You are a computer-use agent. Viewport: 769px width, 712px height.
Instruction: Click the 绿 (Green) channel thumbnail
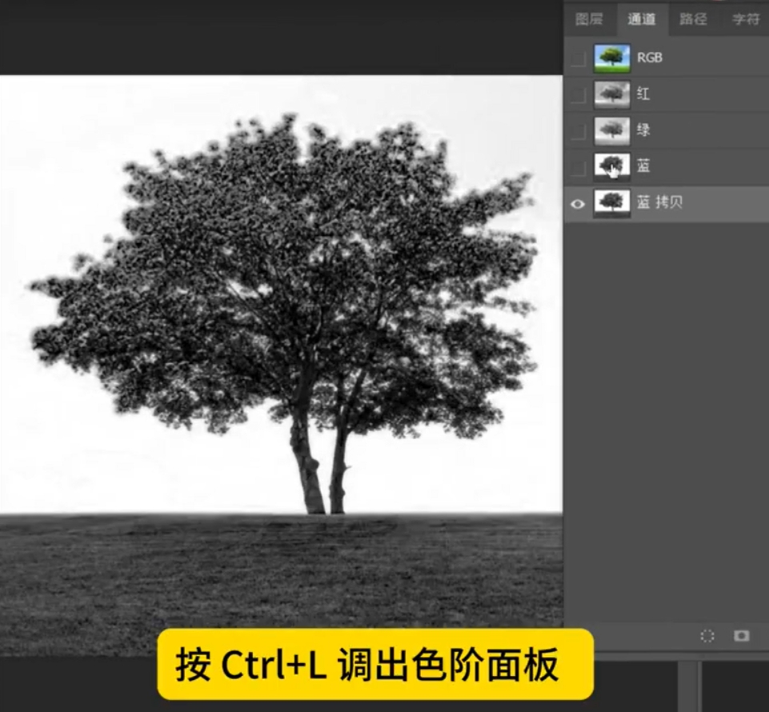point(611,130)
